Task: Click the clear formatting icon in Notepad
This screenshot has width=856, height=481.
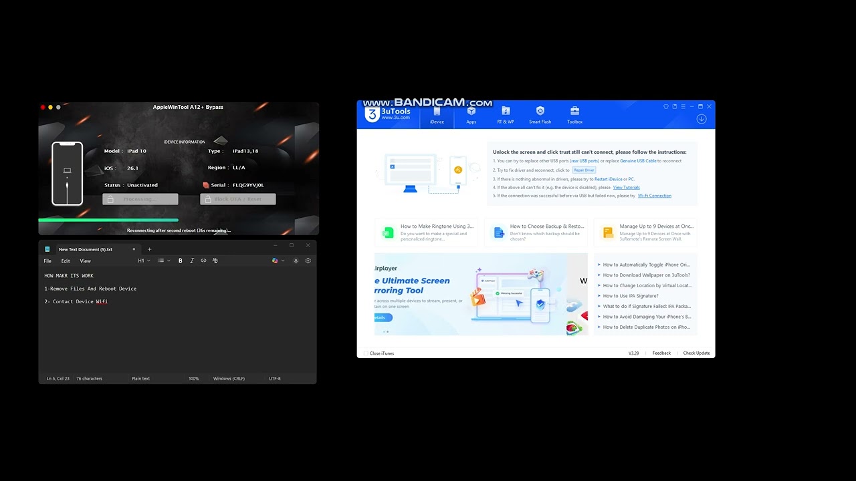Action: 215,261
